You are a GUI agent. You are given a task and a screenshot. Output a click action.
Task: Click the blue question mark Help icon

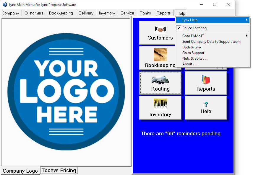coord(206,104)
